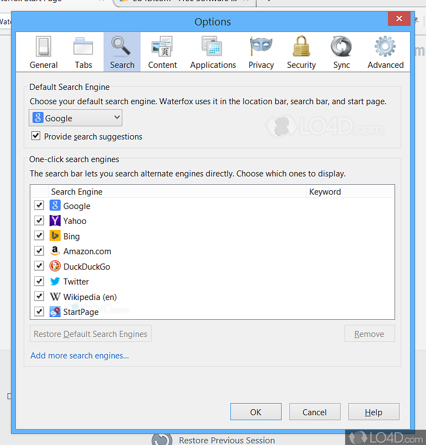Select the Wikipedia (en) row text
426x445 pixels.
90,297
